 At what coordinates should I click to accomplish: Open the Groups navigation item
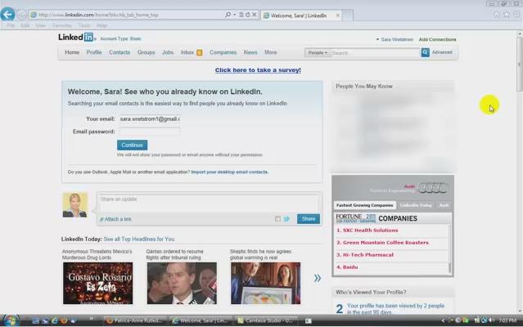click(x=146, y=52)
